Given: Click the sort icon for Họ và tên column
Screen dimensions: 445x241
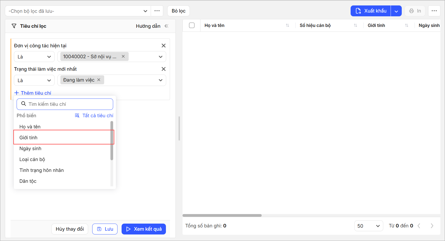Looking at the screenshot, I should [x=288, y=26].
